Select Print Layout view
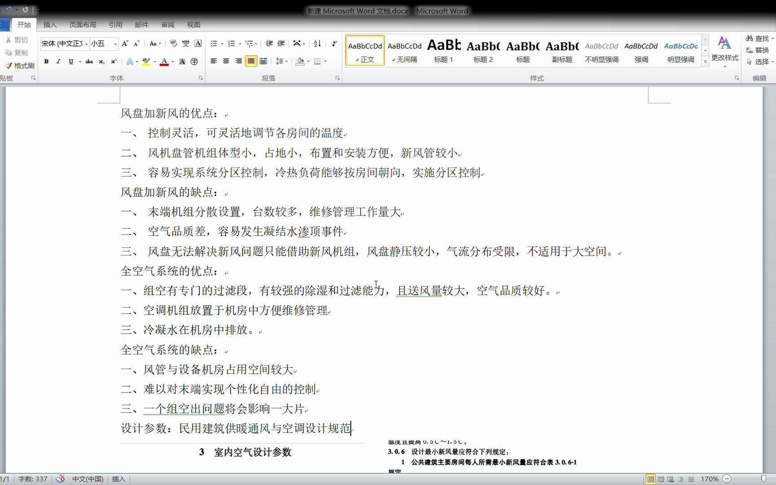 [651, 479]
